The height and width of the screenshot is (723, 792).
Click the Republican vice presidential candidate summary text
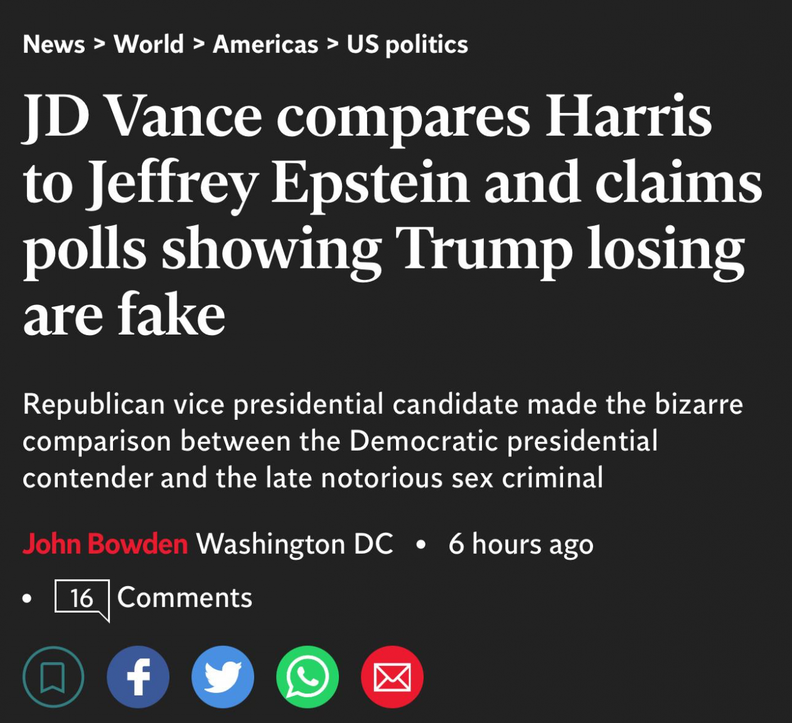(383, 441)
